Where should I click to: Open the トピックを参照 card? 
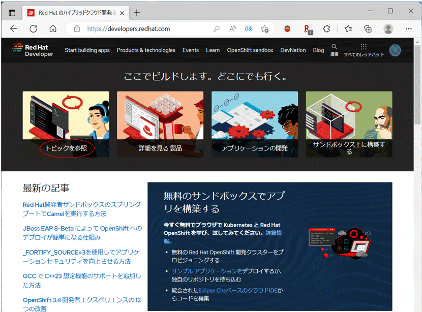pyautogui.click(x=66, y=124)
